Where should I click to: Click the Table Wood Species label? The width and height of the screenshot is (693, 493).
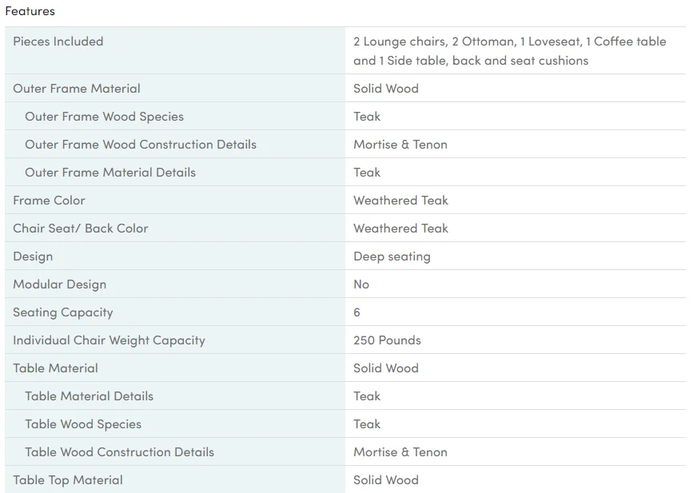pos(83,424)
